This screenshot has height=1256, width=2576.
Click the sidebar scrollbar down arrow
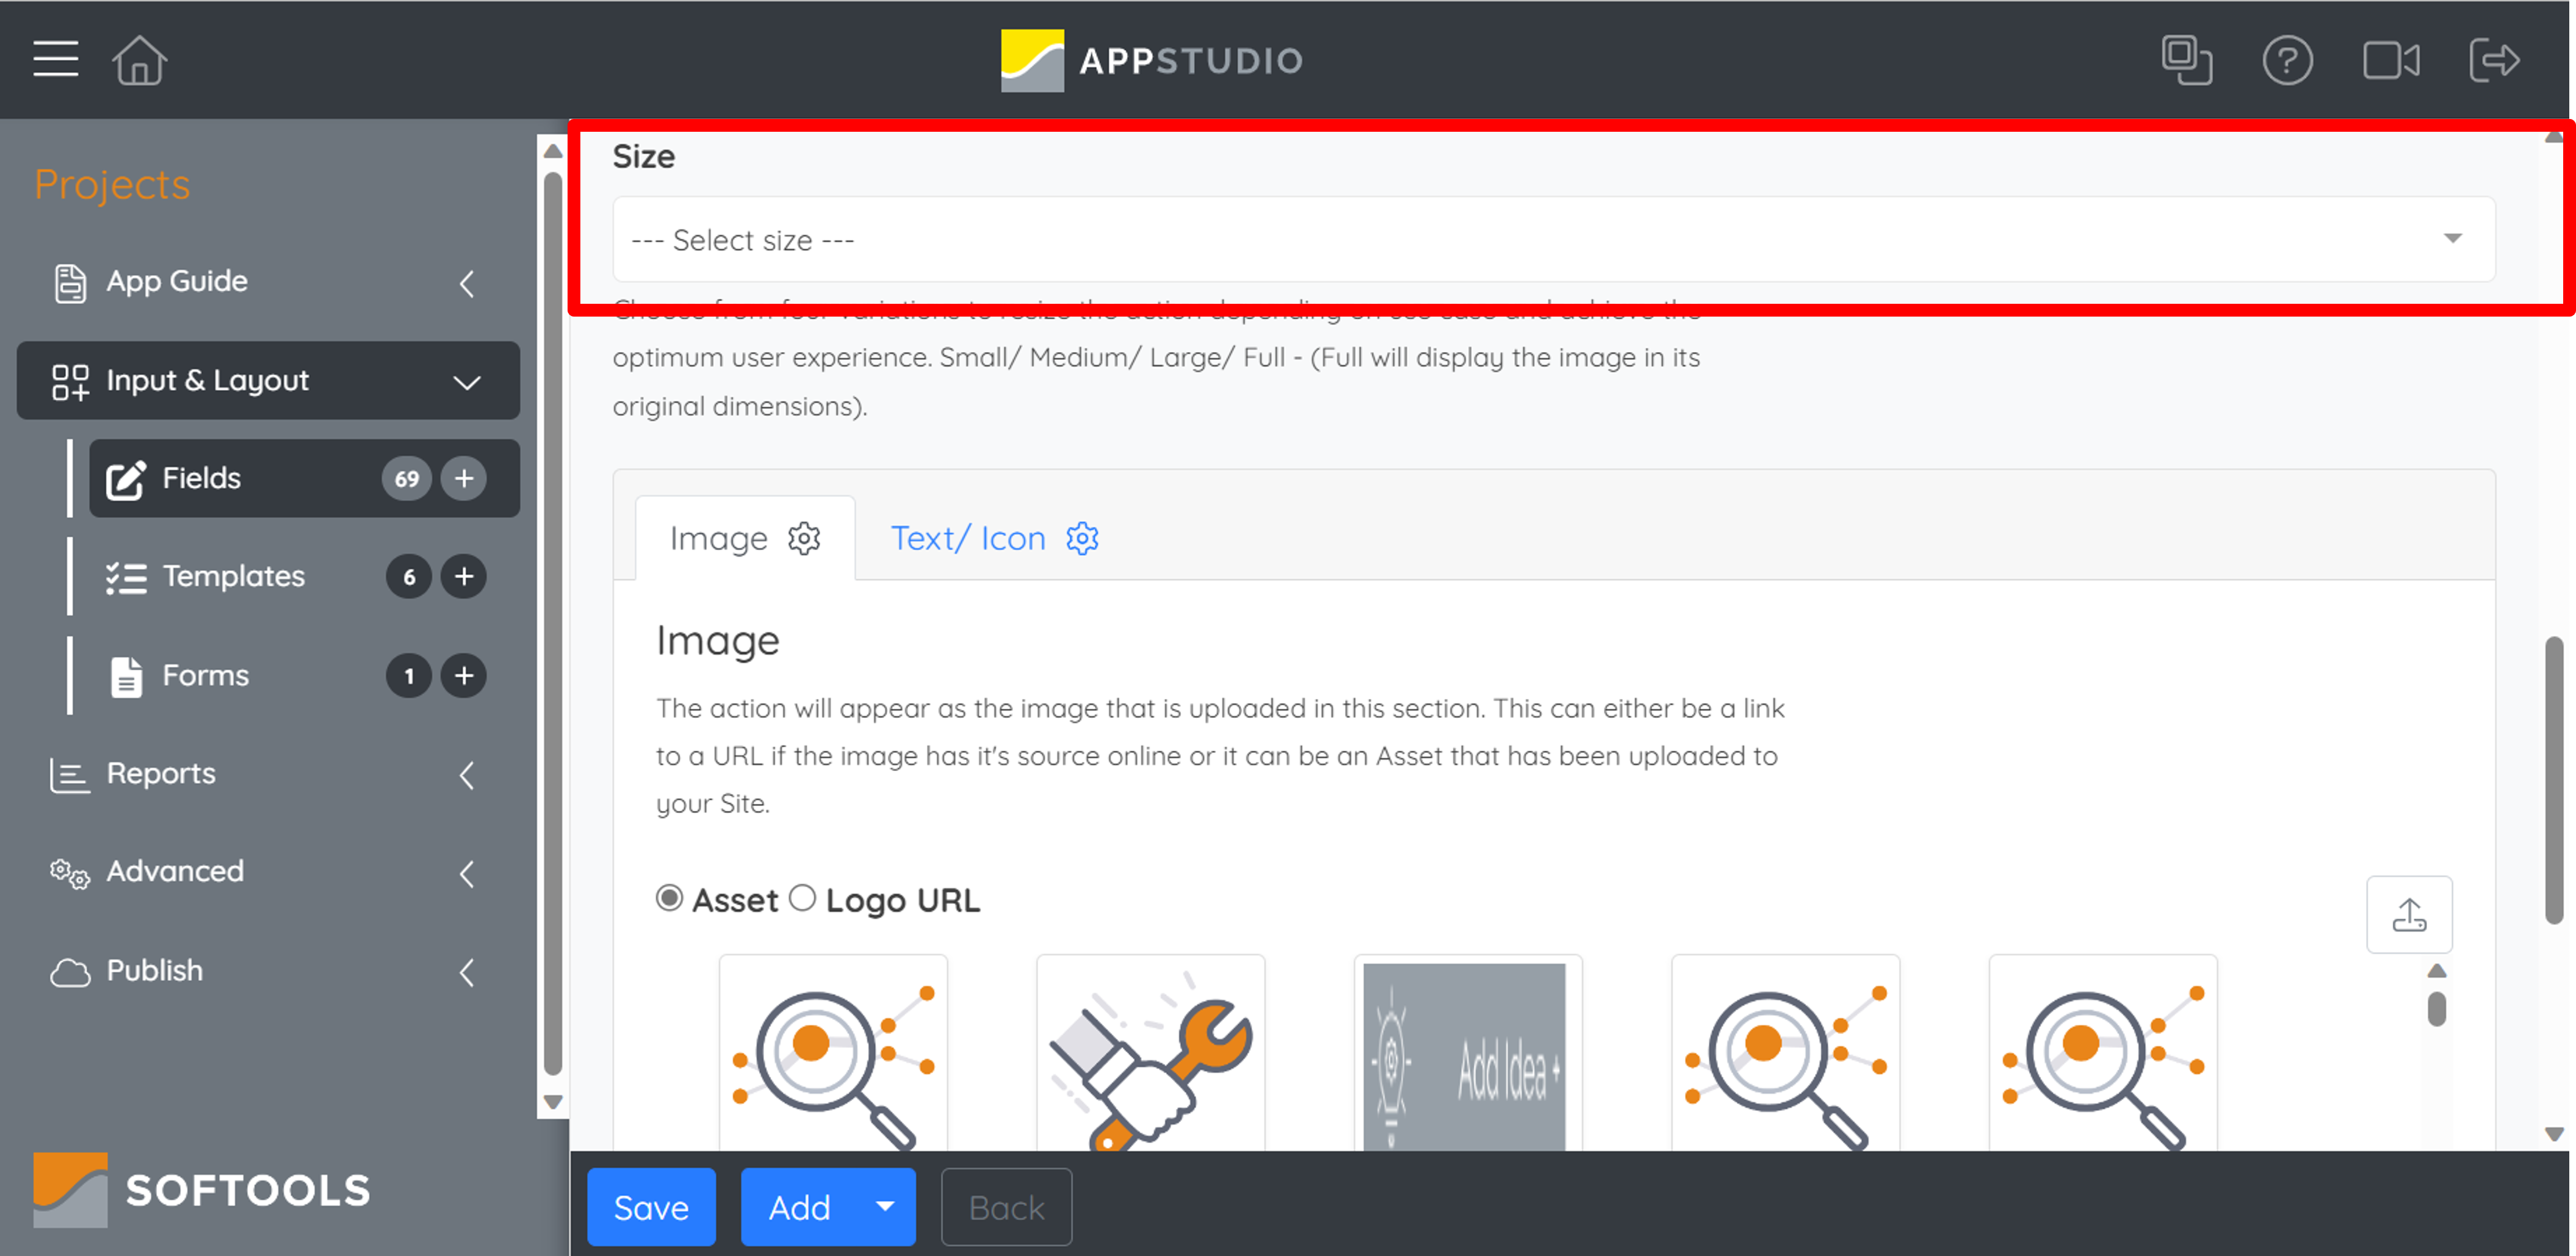coord(552,1102)
